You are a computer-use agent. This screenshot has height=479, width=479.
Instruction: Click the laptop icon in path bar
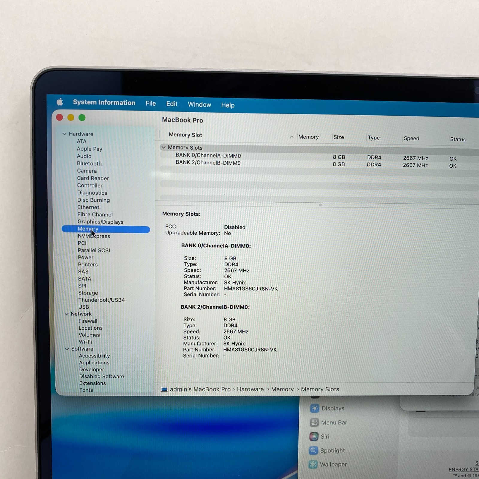click(164, 389)
